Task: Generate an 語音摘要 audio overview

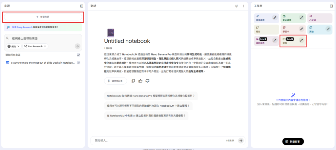Action: tap(266, 18)
